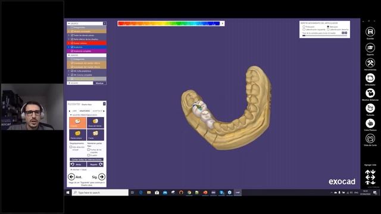
Task: Toggle the Parte inferior de los diseños checkbox
Action: [x=72, y=39]
